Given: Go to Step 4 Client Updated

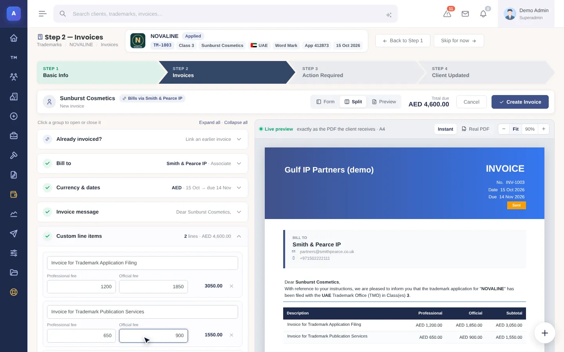Looking at the screenshot, I should coord(486,72).
